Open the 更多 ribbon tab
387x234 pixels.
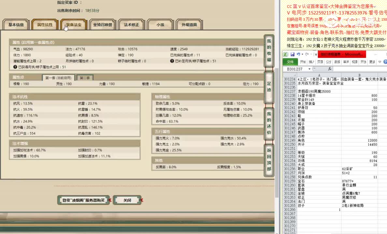click(372, 62)
